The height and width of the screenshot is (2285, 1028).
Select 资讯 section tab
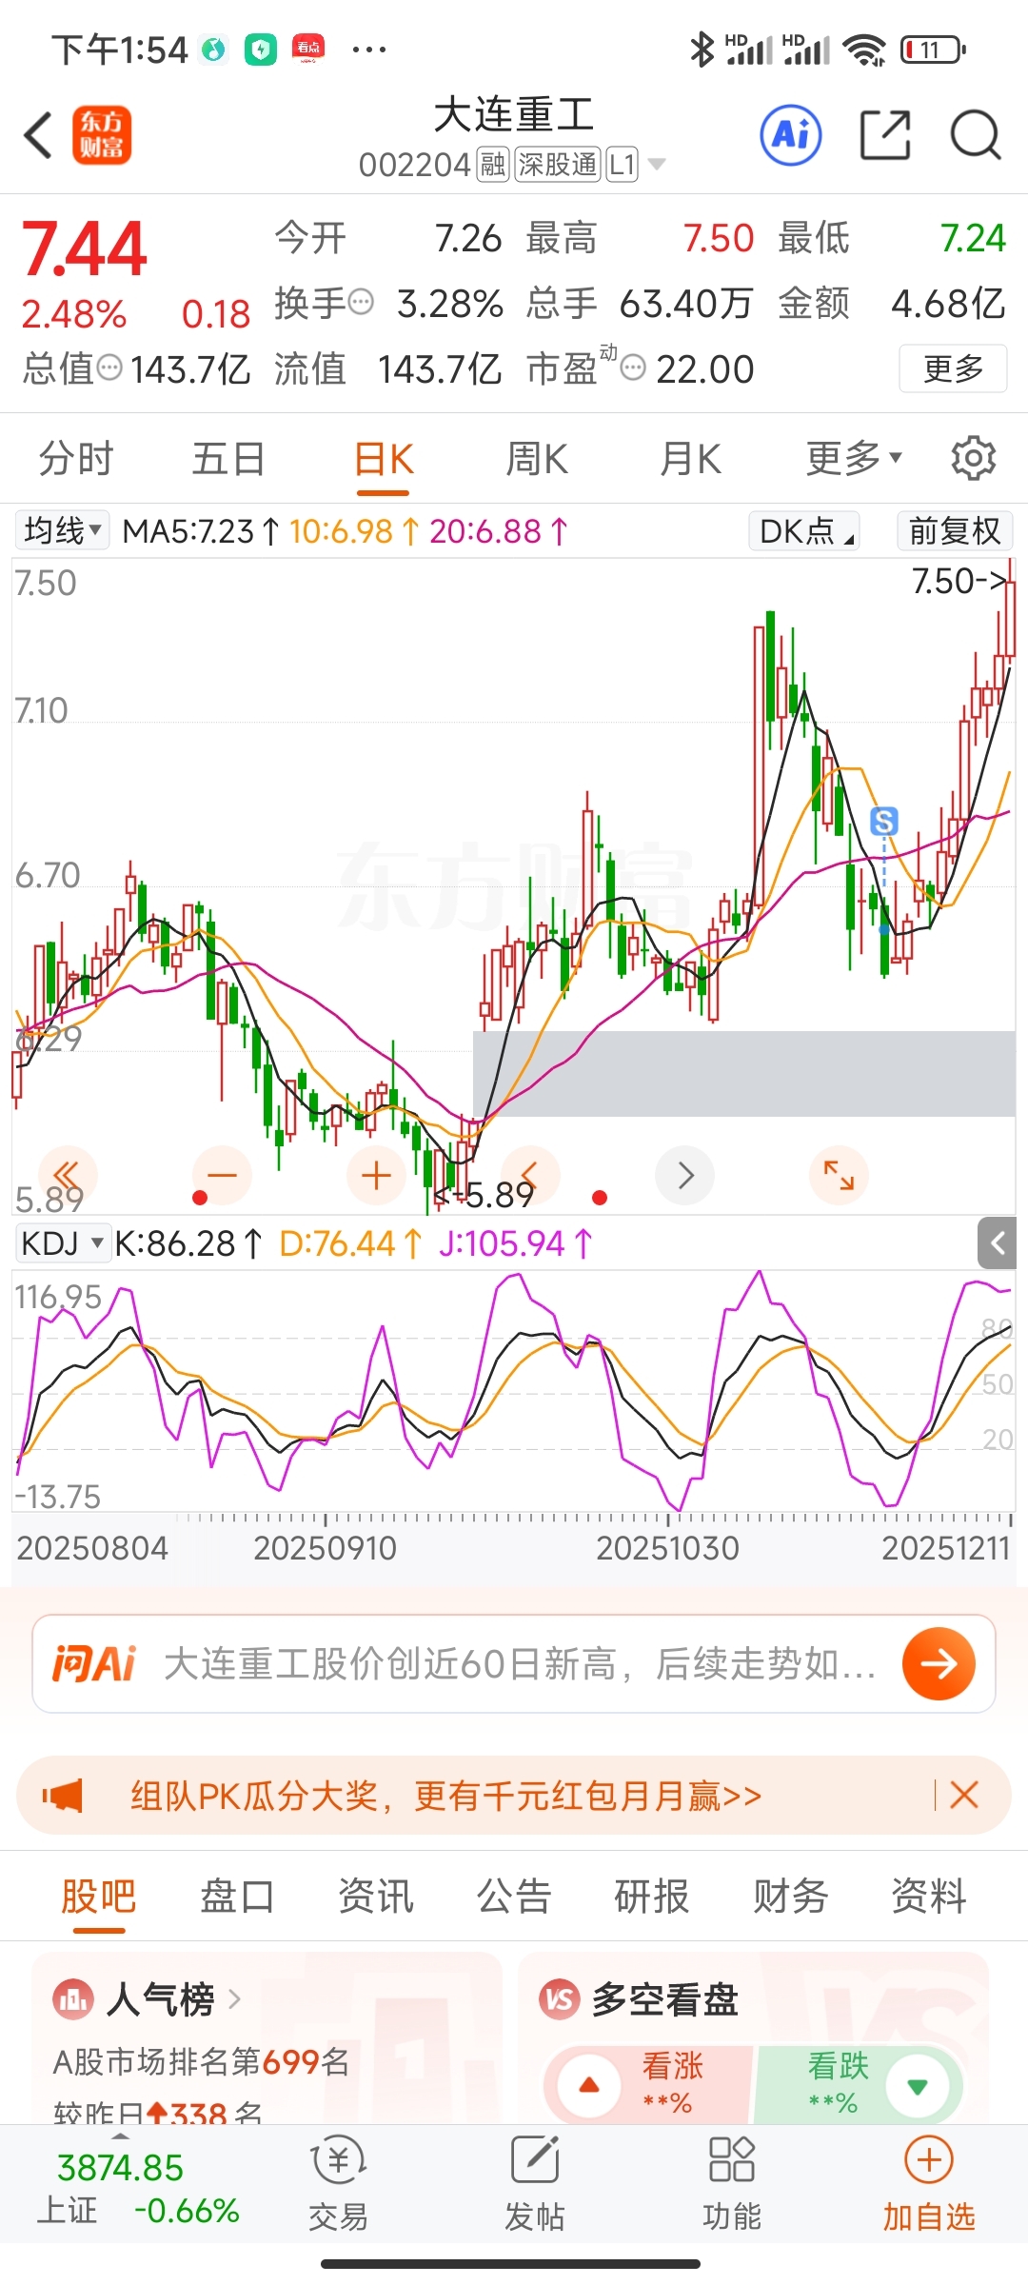[376, 1896]
